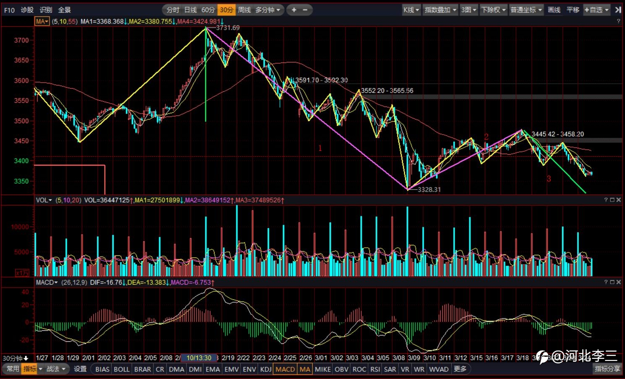Toggle the MIKE indicator

click(x=323, y=369)
